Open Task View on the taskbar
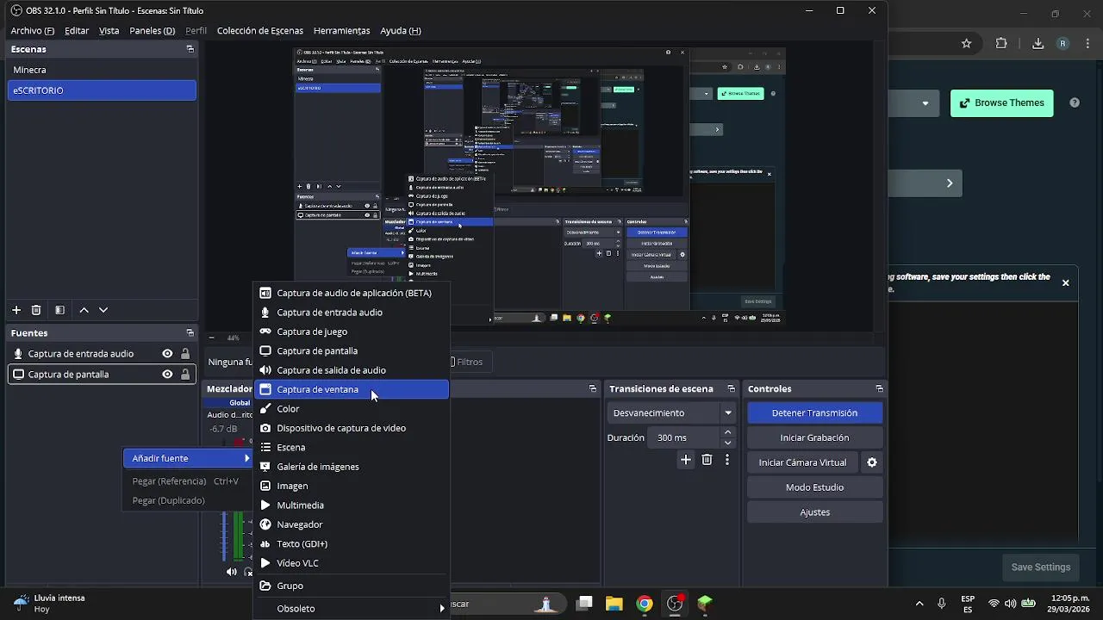The image size is (1103, 620). (x=584, y=604)
